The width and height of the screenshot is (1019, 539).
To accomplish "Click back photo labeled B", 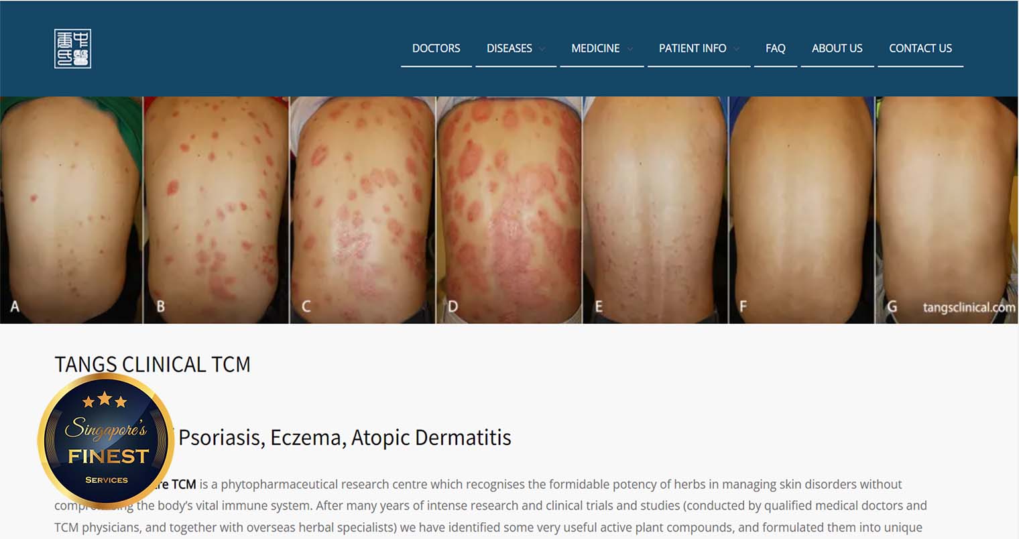I will click(217, 210).
